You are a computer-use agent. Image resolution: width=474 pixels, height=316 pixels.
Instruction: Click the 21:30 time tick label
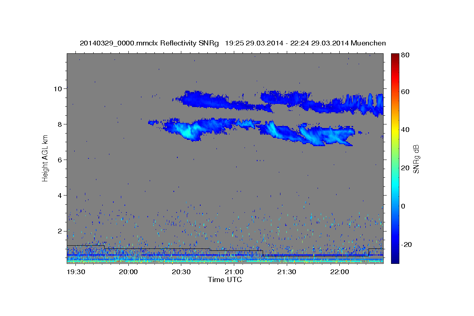(286, 272)
